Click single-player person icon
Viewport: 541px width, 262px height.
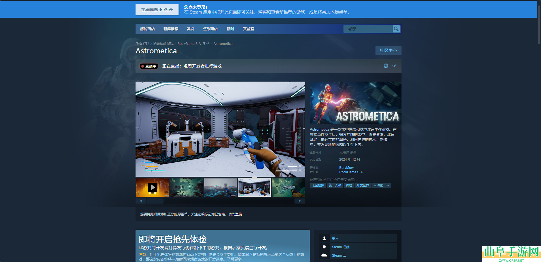click(x=324, y=238)
